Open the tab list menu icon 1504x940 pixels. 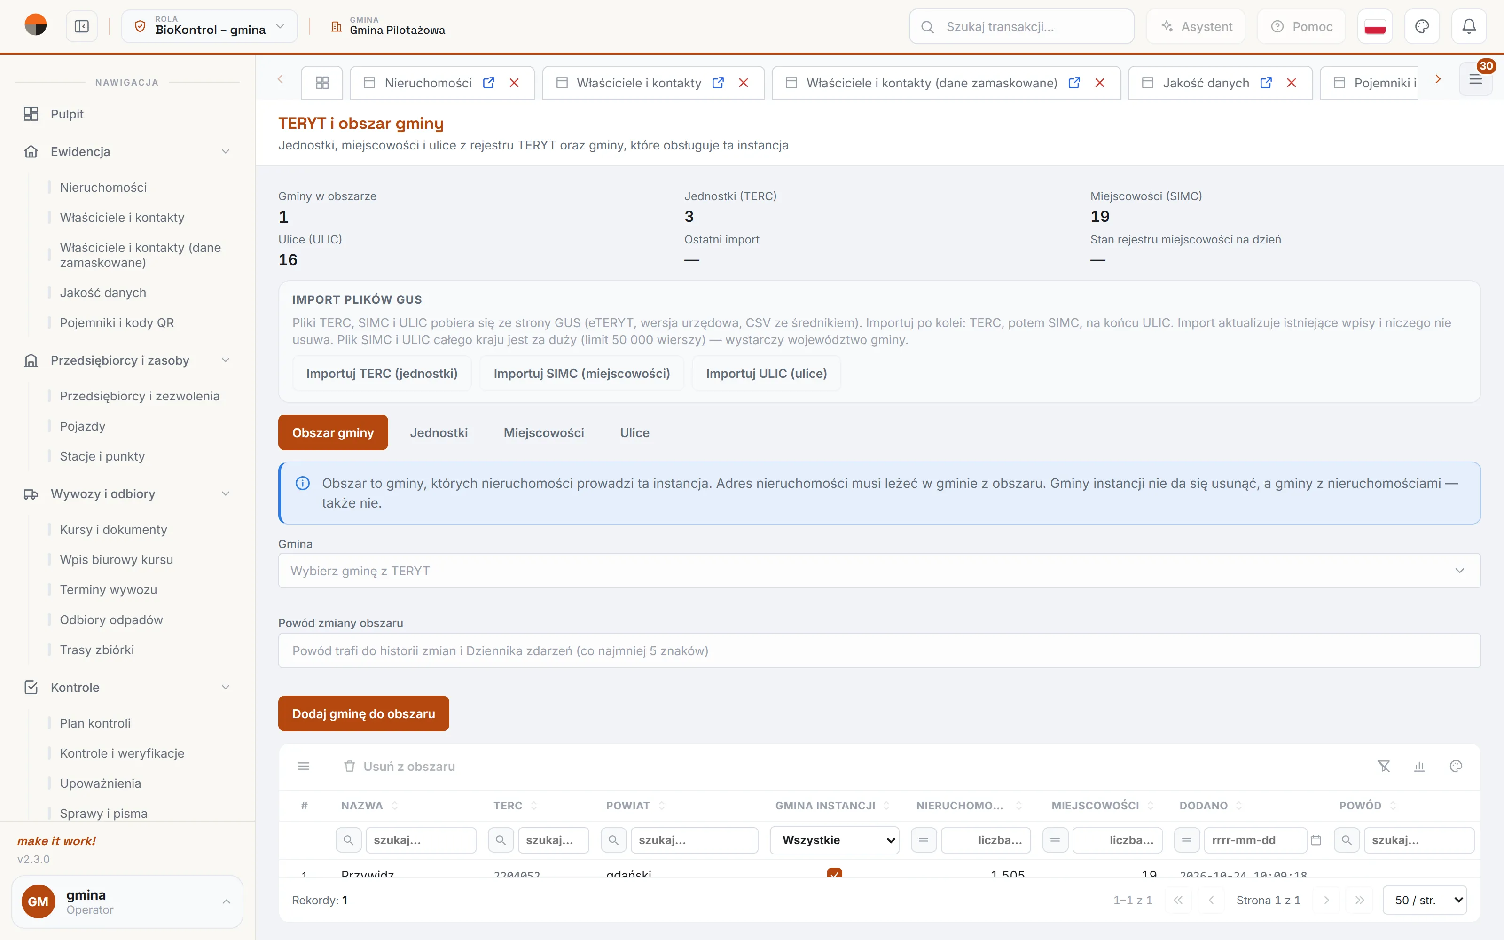click(x=1475, y=79)
